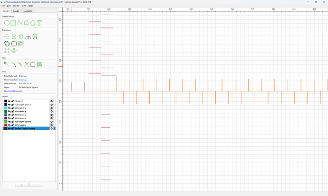Open the Linear Array tool
This screenshot has height=196, width=328.
click(x=7, y=51)
